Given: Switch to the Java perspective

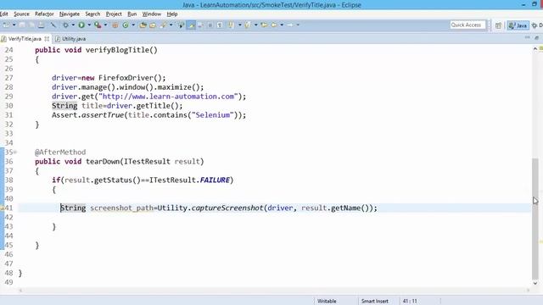Looking at the screenshot, I should (x=518, y=25).
